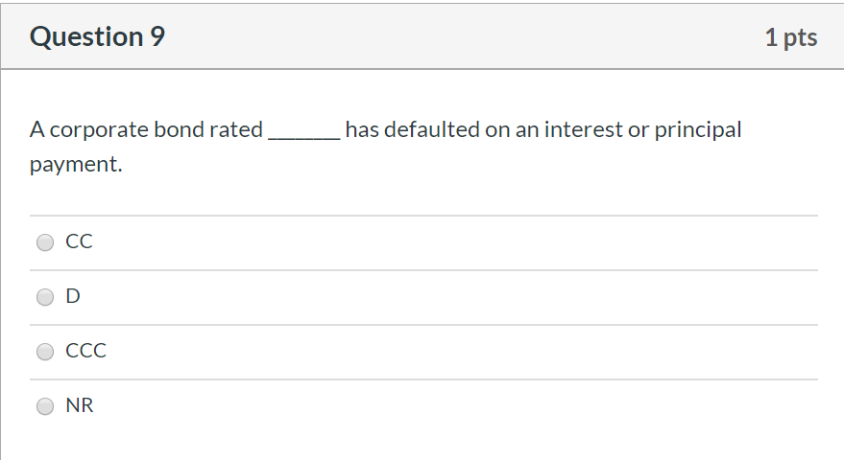Choose the D radio button
The width and height of the screenshot is (844, 460).
pyautogui.click(x=45, y=297)
